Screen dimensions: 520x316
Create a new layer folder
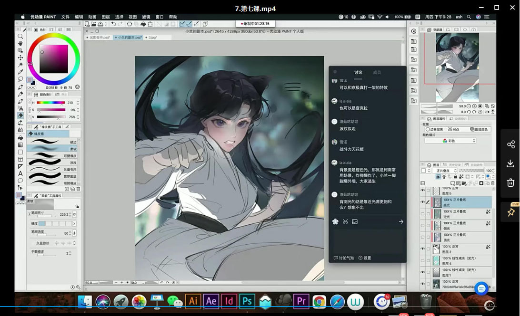[464, 183]
